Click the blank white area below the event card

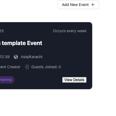point(55,102)
